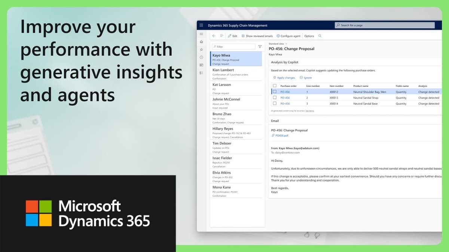Open Recent items with the clock icon
The width and height of the screenshot is (449, 252).
pyautogui.click(x=201, y=57)
